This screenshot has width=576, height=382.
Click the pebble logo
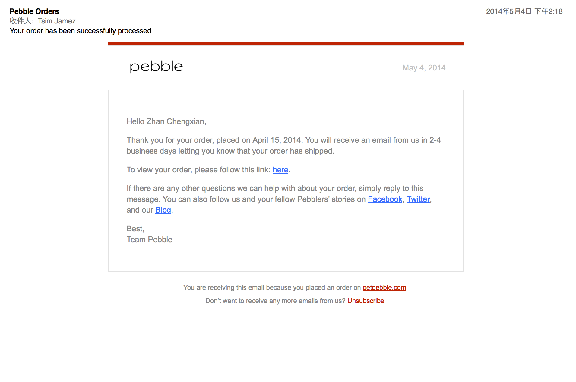pyautogui.click(x=156, y=67)
